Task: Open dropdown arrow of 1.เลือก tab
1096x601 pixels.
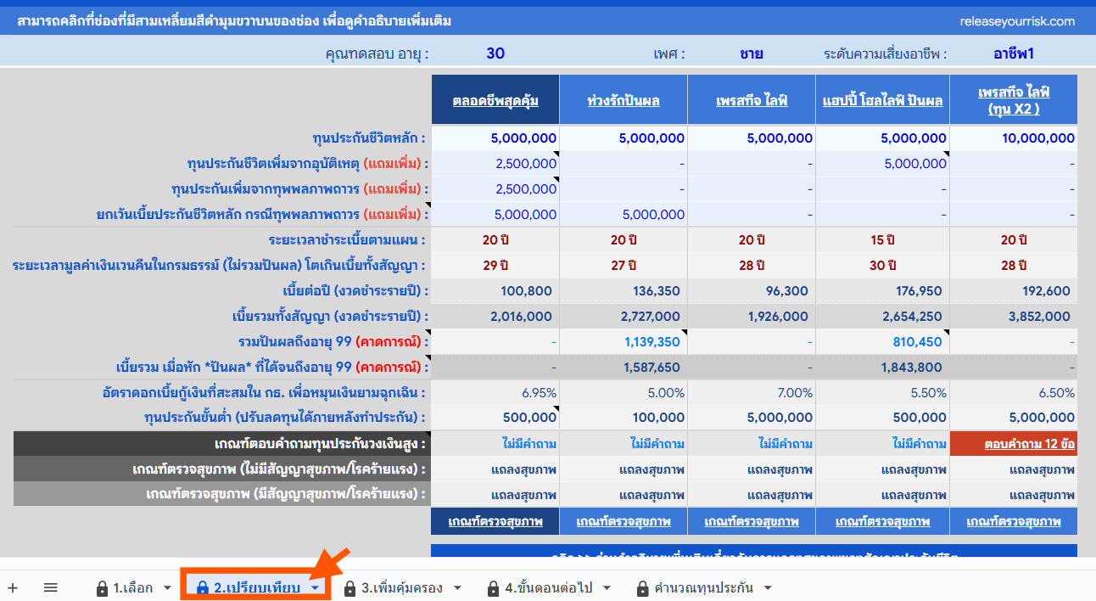Action: click(167, 588)
